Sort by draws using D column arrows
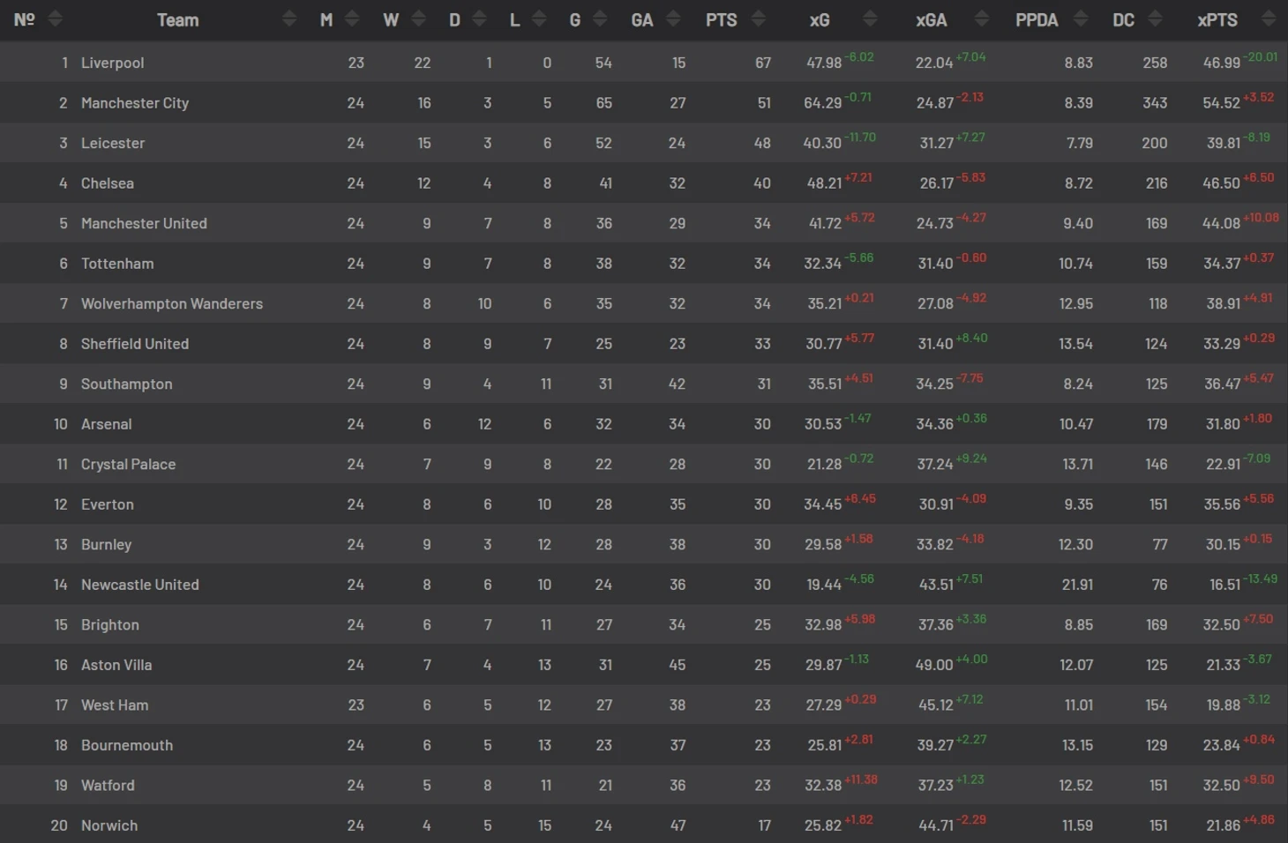The height and width of the screenshot is (843, 1288). tap(479, 19)
